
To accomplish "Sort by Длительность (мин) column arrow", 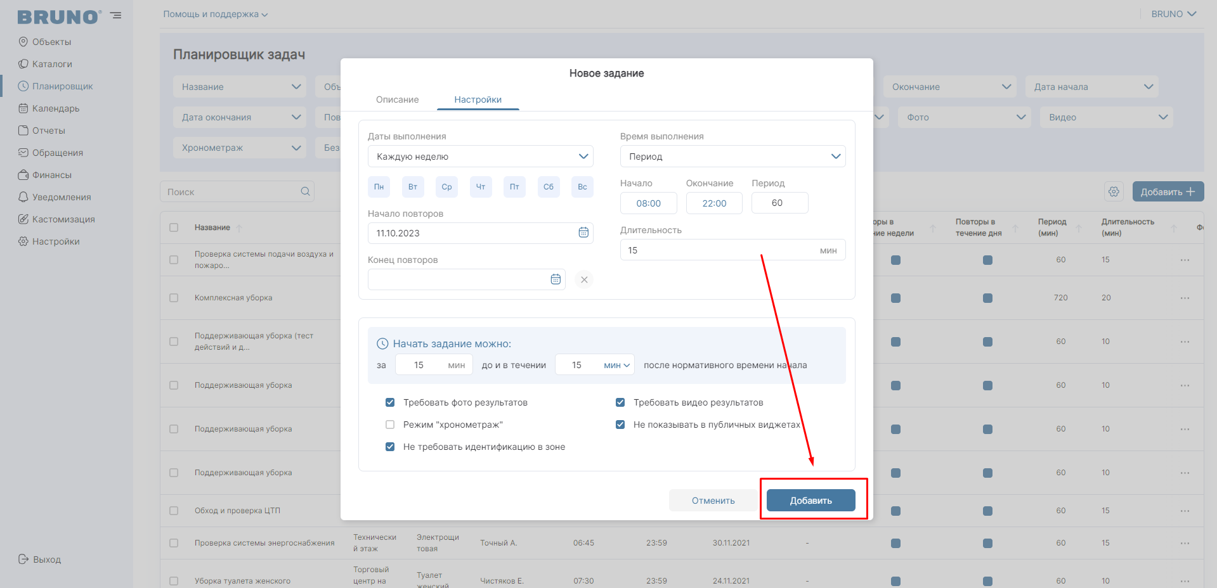I will pos(1173,228).
